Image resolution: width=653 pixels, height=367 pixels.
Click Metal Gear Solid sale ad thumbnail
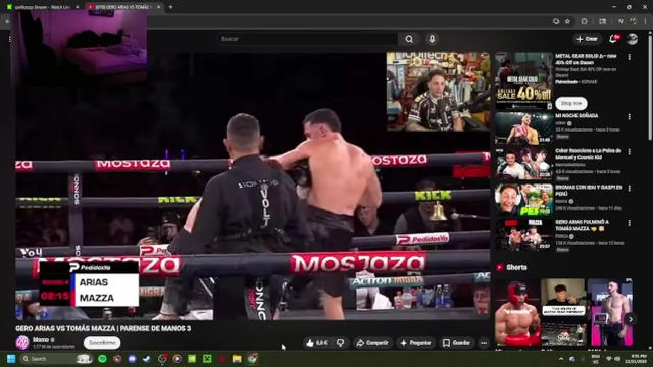(523, 81)
